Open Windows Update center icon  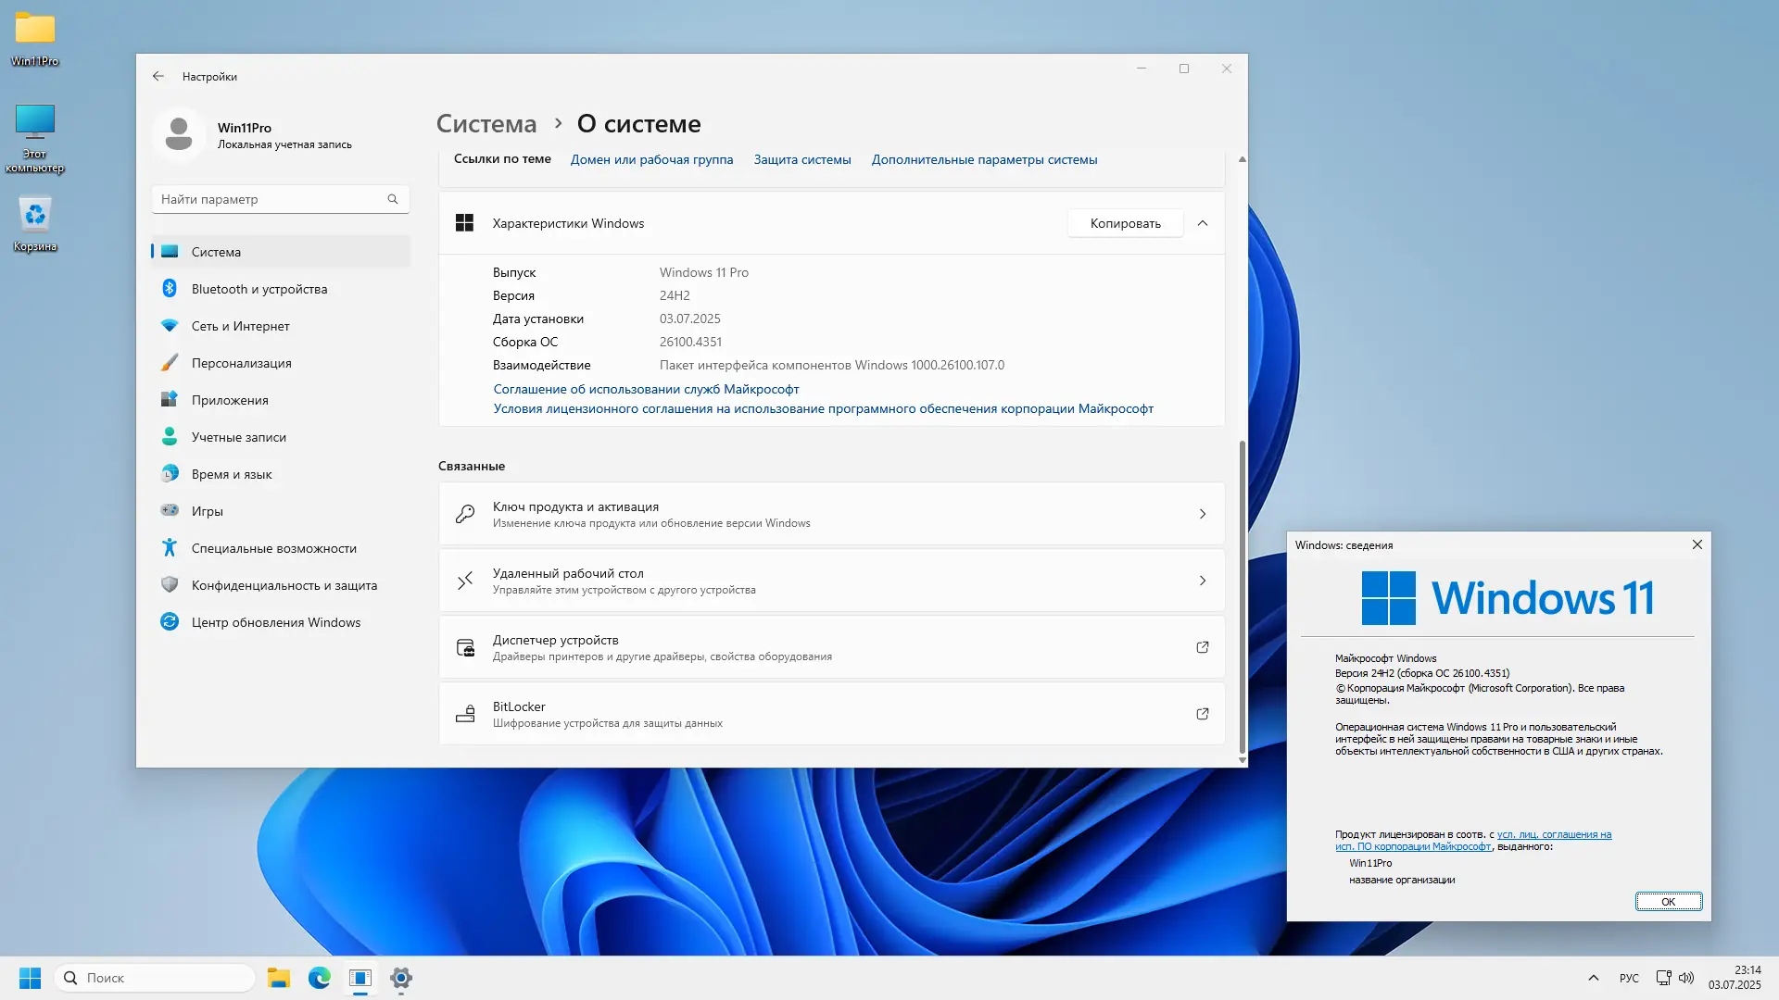coord(170,622)
